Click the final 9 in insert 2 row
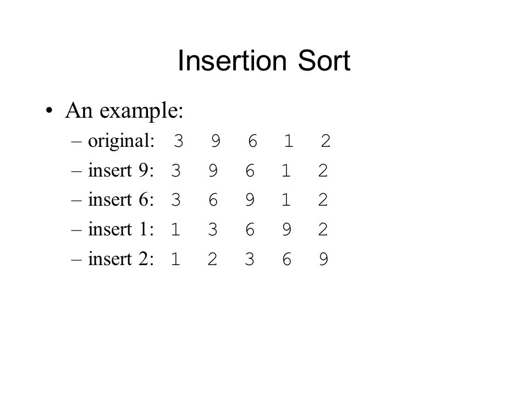This screenshot has height=396, width=528. click(x=323, y=259)
